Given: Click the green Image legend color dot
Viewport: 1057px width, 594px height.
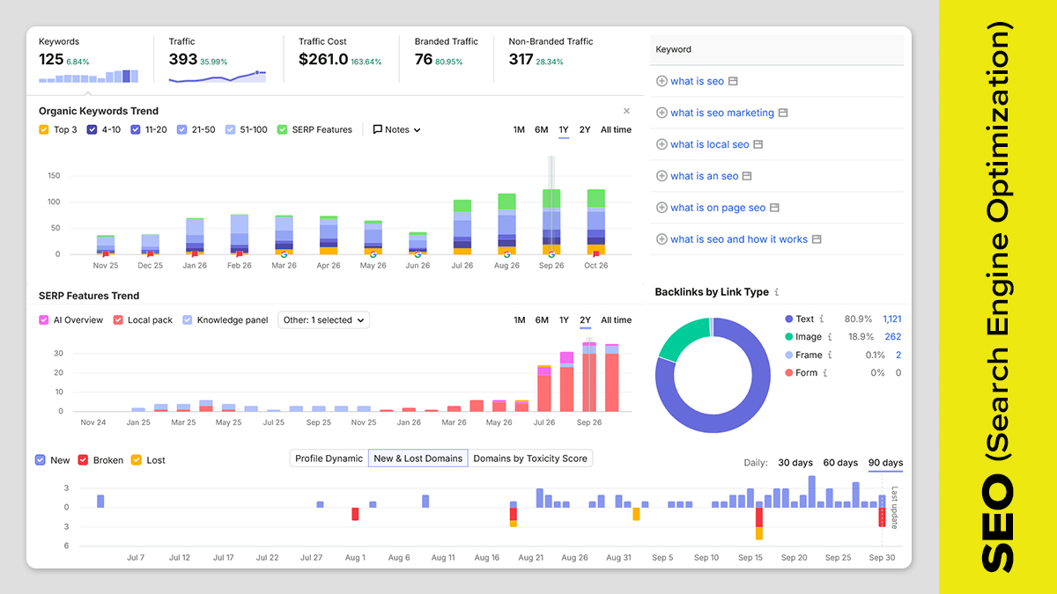Looking at the screenshot, I should click(x=788, y=337).
